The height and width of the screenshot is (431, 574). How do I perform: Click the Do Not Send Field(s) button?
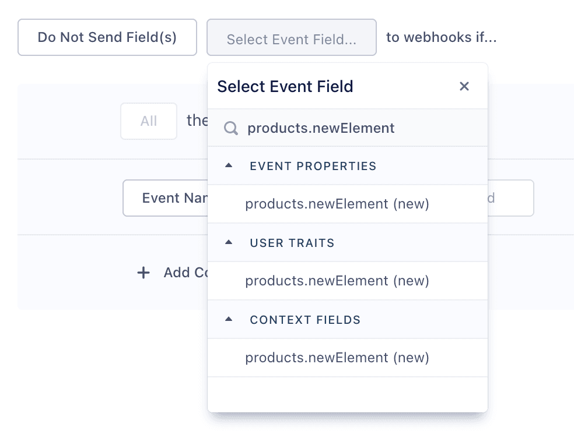point(107,37)
